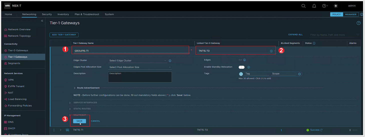Toggle the light/dark theme sun icon
Image resolution: width=365 pixels, height=137 pixels.
tap(336, 6)
